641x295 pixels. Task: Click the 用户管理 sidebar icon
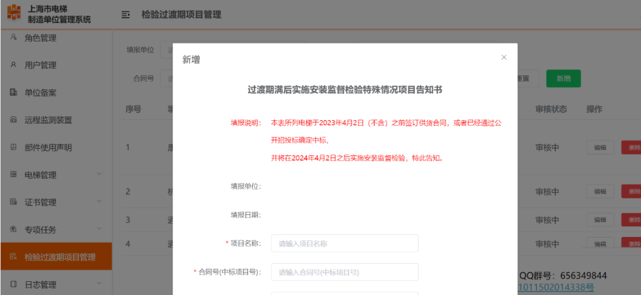click(x=14, y=65)
